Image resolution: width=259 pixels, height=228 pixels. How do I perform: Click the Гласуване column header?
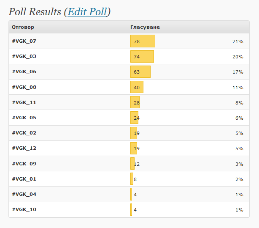click(x=145, y=27)
